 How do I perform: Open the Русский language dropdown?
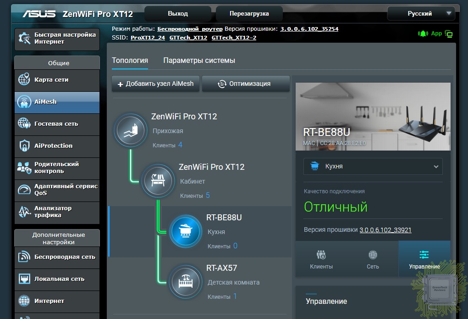click(421, 13)
